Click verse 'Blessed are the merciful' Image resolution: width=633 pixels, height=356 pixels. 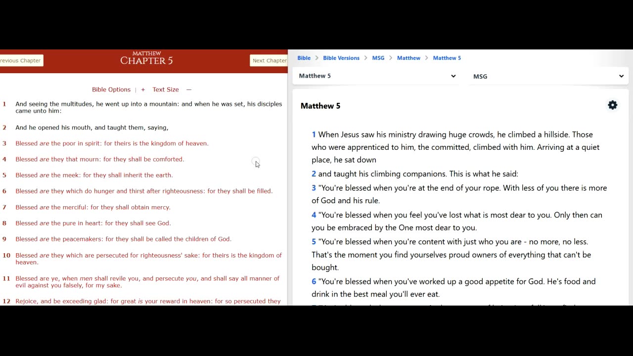pyautogui.click(x=93, y=207)
